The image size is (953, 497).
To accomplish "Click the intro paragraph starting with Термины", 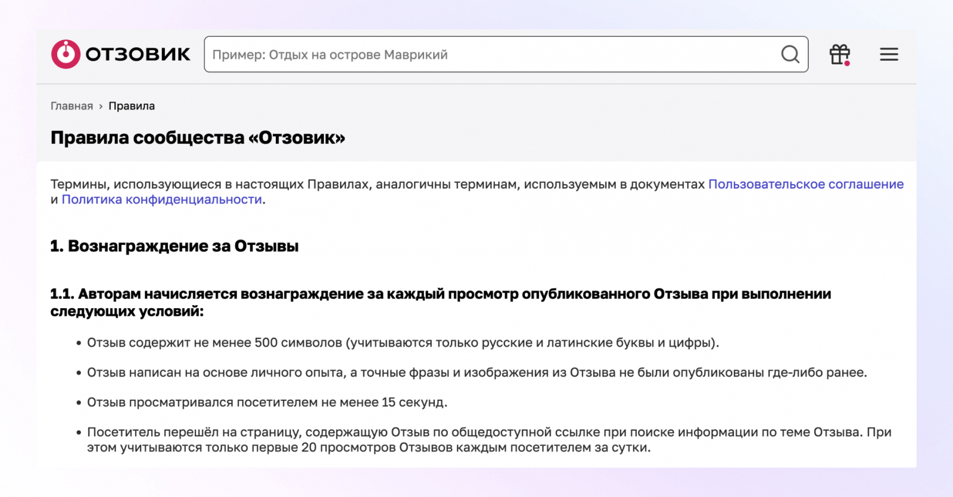I will pyautogui.click(x=379, y=184).
